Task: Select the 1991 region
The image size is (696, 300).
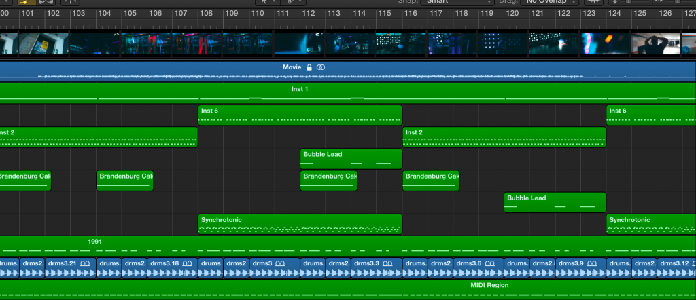Action: 348,246
